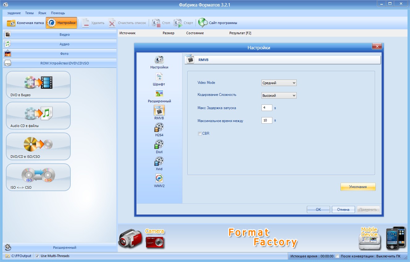Click OK in settings dialog
The image size is (410, 262).
(x=318, y=210)
